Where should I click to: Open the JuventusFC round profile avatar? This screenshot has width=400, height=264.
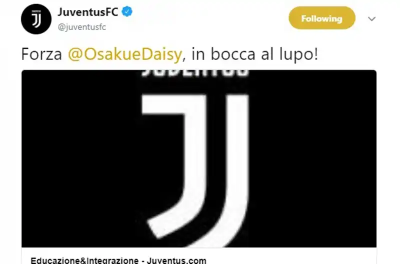[x=36, y=19]
